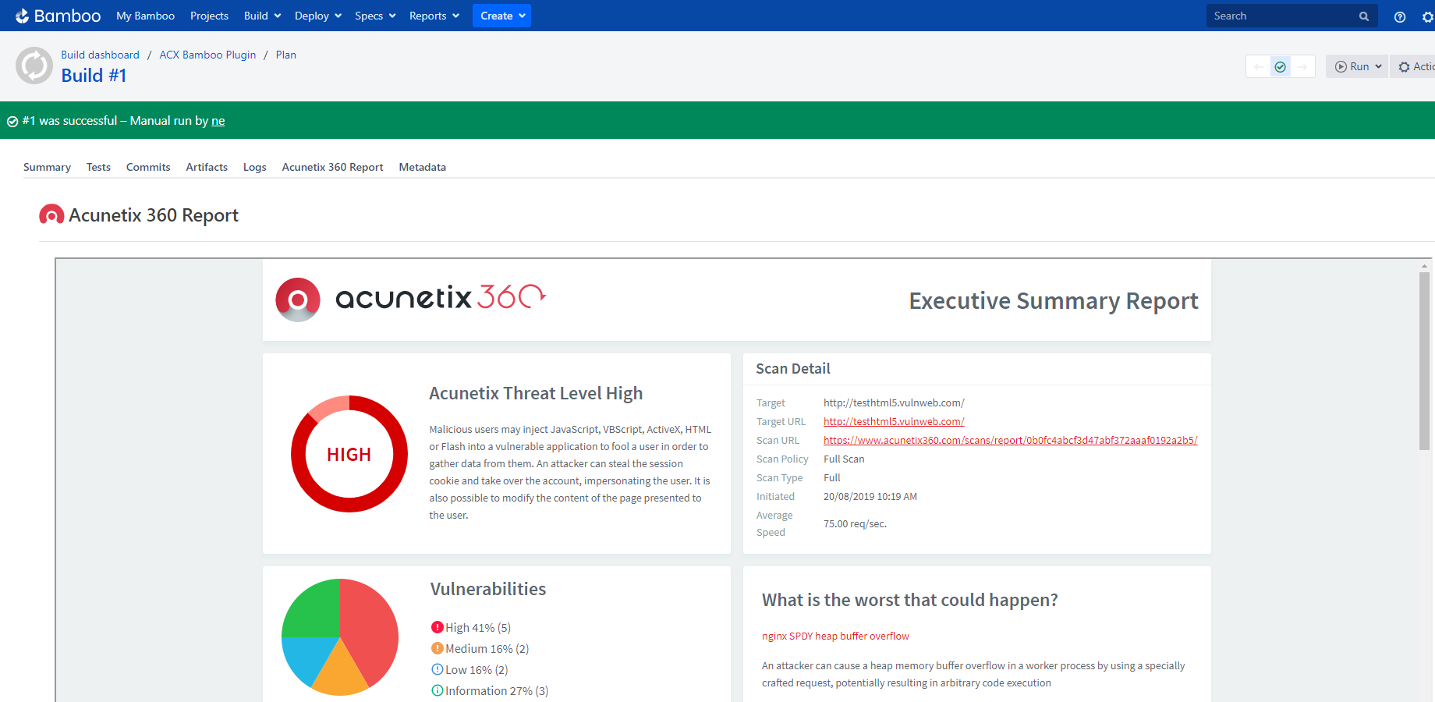The width and height of the screenshot is (1435, 702).
Task: Click the Medium severity orange icon
Action: [437, 648]
